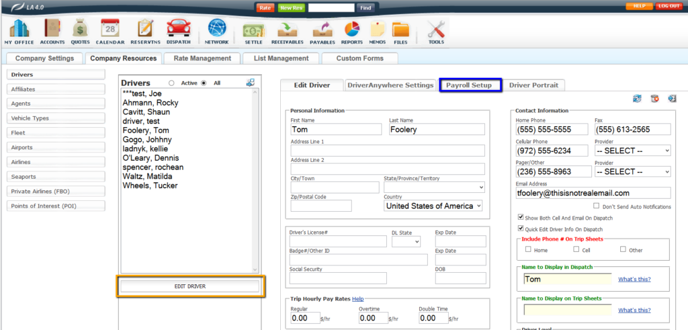Open the Reports pie chart icon
Image resolution: width=688 pixels, height=330 pixels.
click(352, 31)
